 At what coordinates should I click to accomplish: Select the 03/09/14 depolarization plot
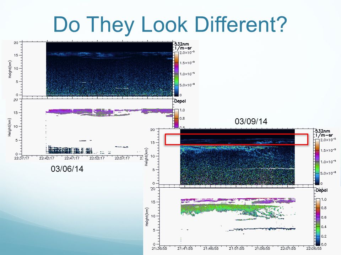237,216
